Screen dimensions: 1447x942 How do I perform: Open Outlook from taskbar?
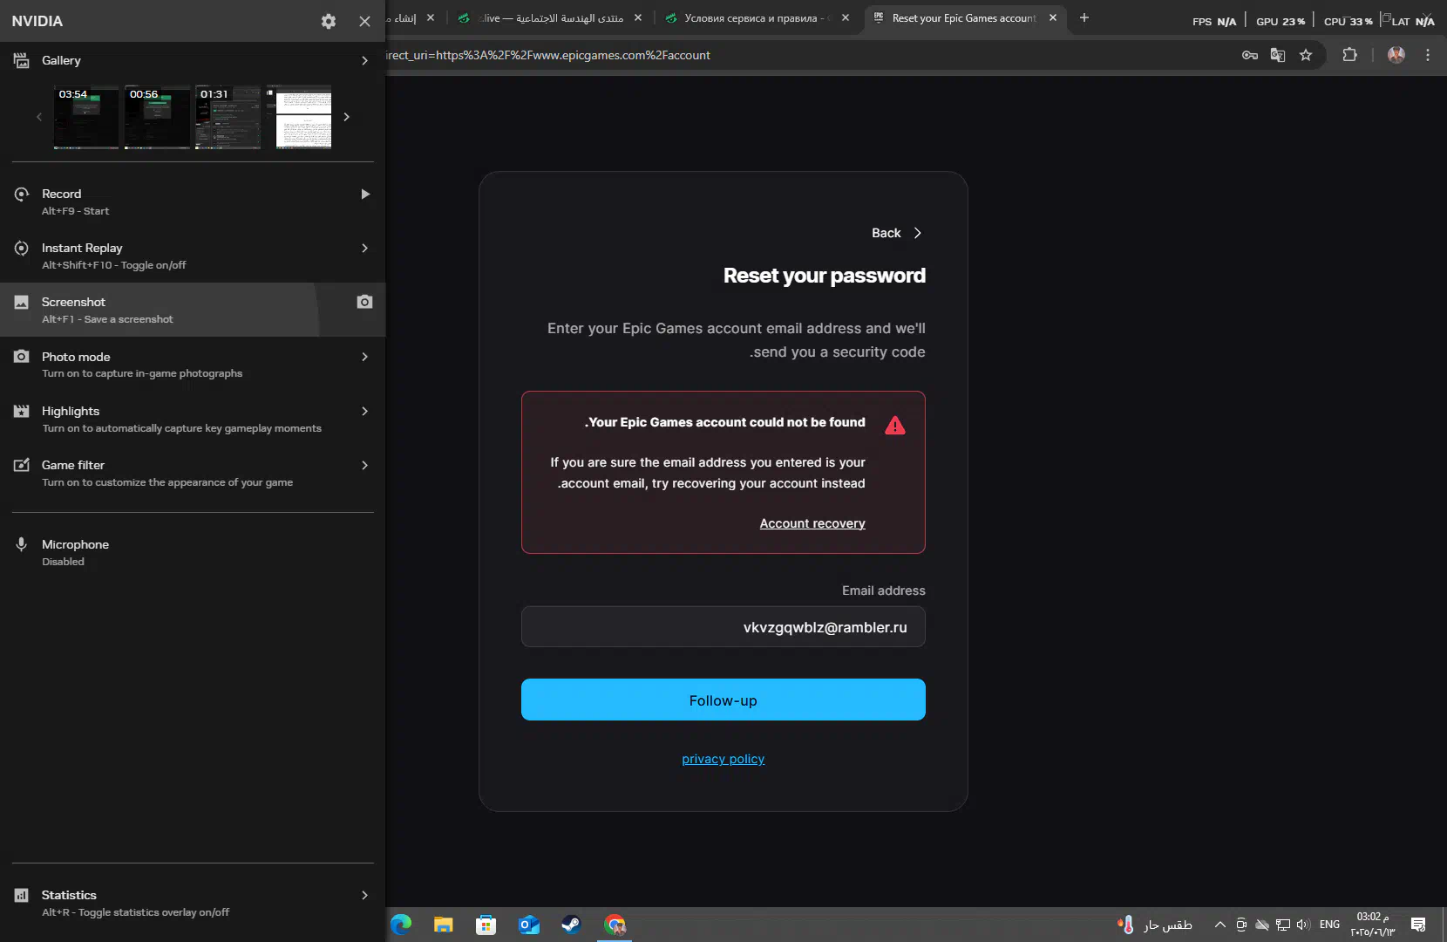click(x=529, y=925)
